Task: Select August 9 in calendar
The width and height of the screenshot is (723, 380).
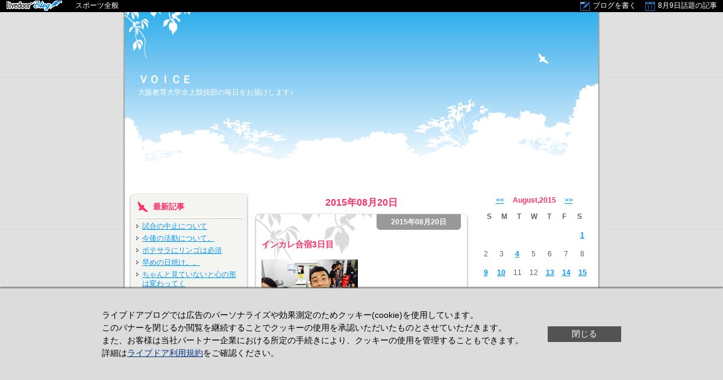Action: pos(486,273)
